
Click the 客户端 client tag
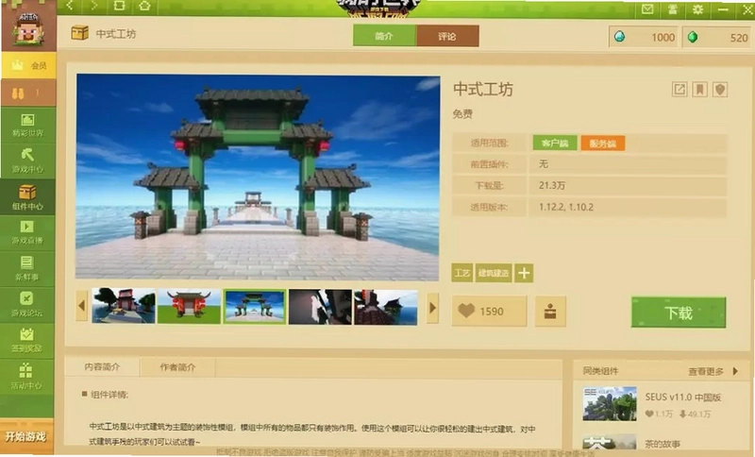(x=555, y=143)
